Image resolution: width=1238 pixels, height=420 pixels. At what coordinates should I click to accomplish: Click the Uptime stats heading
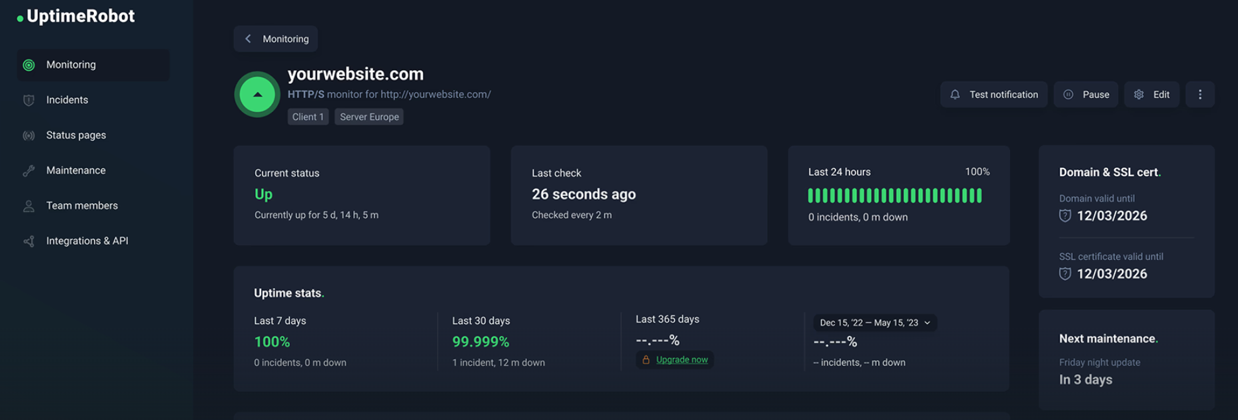(x=289, y=293)
